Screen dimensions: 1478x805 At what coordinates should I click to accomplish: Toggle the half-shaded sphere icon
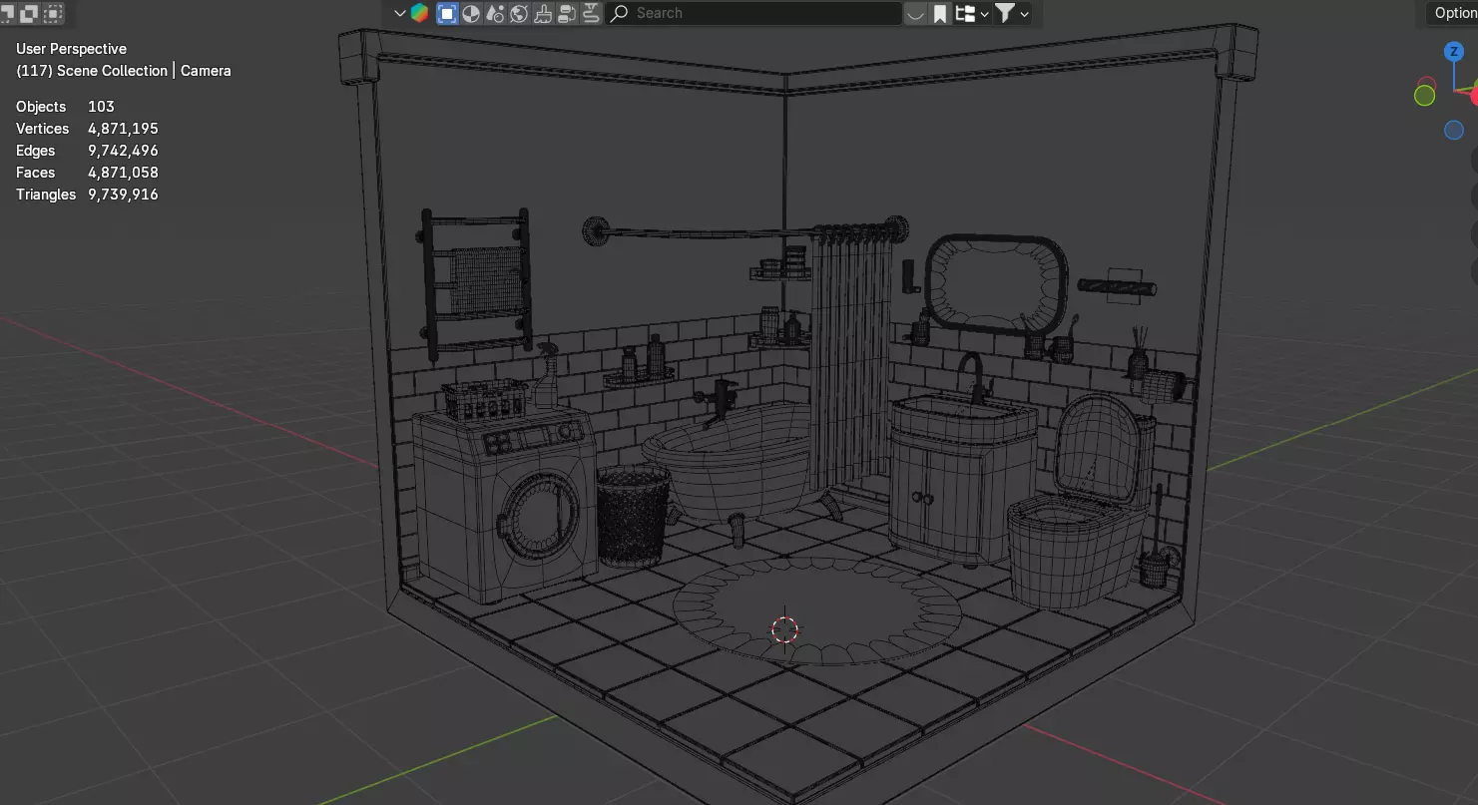click(471, 13)
